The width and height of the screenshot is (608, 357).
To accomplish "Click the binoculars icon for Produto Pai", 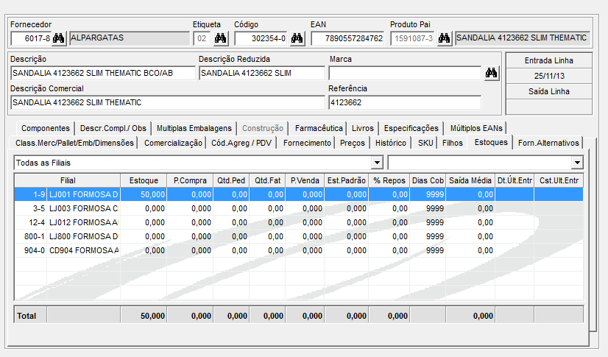I will click(444, 38).
